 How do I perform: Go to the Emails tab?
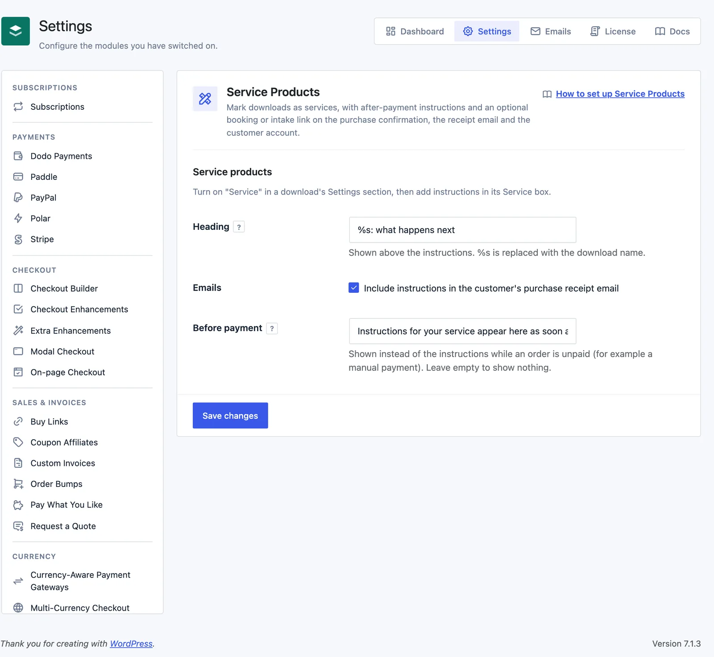coord(551,31)
